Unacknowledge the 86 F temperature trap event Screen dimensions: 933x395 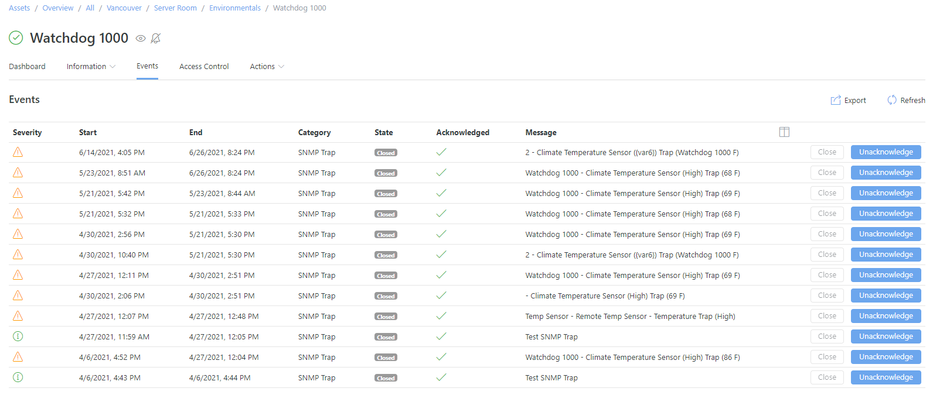click(x=886, y=357)
